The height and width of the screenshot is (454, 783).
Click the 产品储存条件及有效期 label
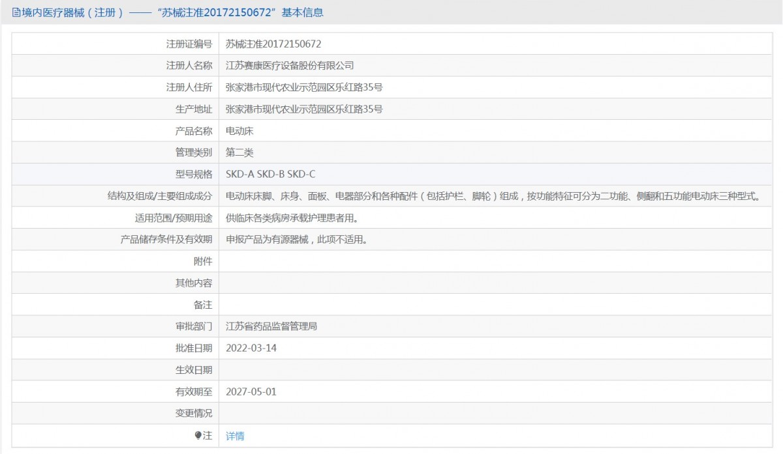coord(166,240)
